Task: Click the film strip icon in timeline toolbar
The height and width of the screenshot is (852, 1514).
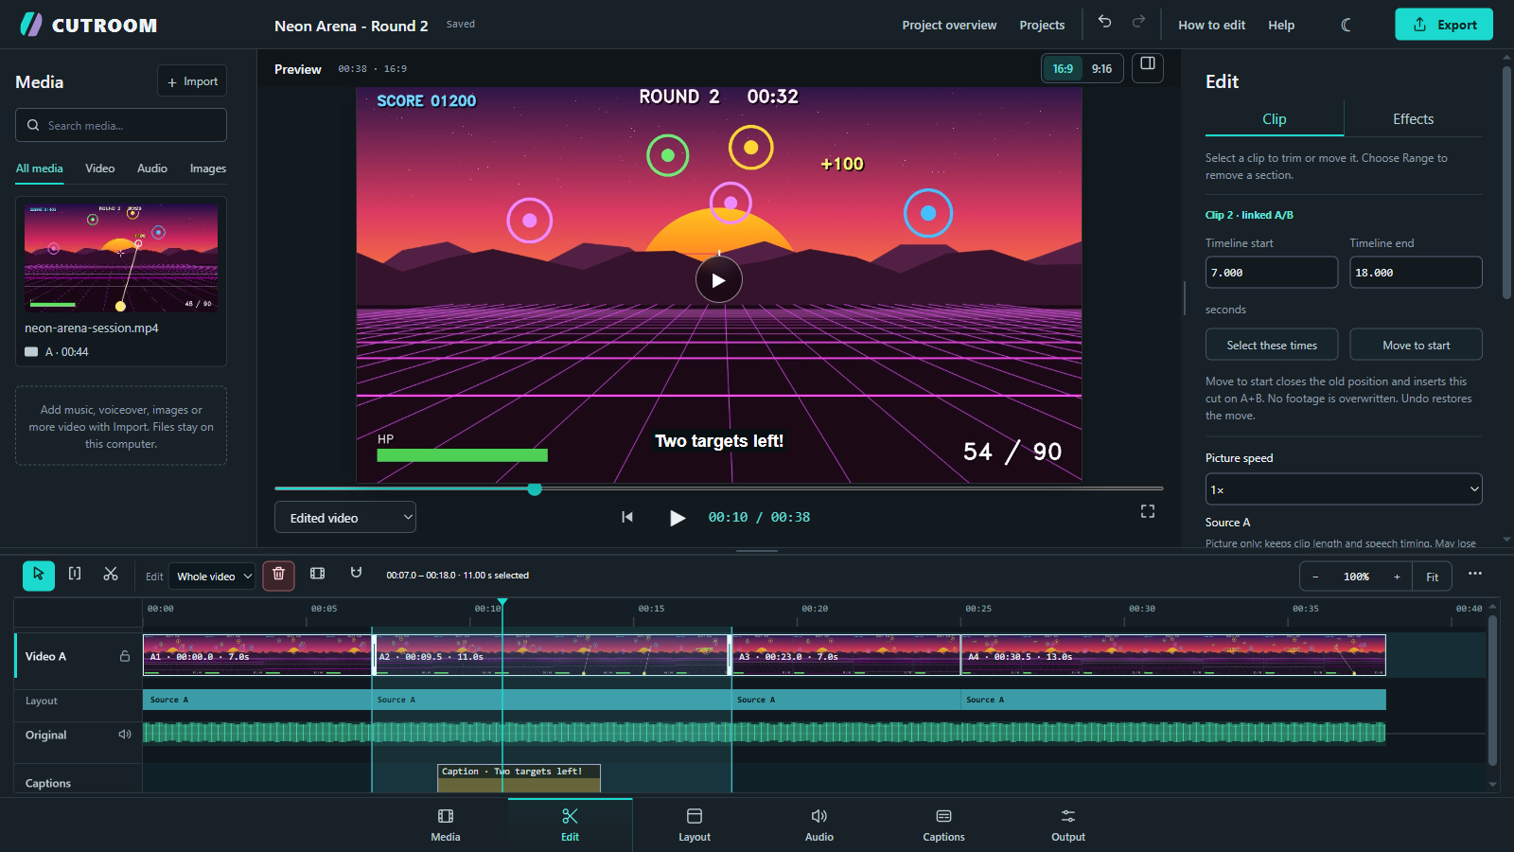Action: (318, 575)
